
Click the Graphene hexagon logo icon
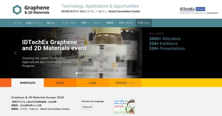(x=17, y=10)
